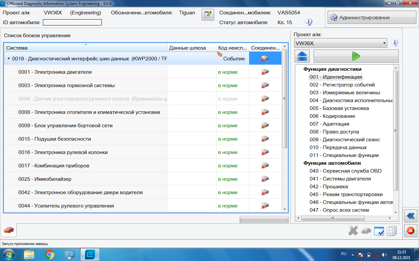This screenshot has width=419, height=261.
Task: Click the blue double-left arrow button
Action: [x=410, y=216]
